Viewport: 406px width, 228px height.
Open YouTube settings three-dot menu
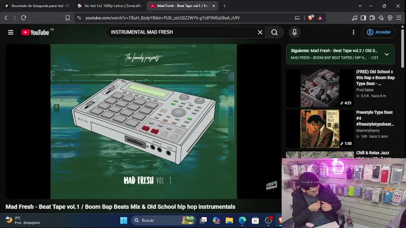click(x=353, y=32)
